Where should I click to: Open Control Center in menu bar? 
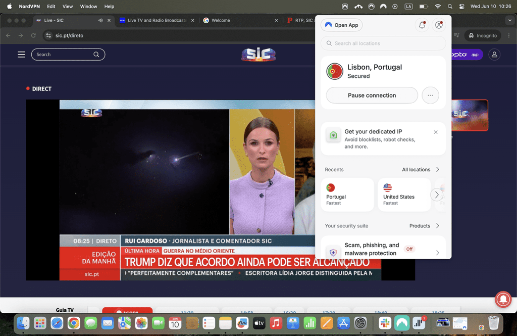pyautogui.click(x=461, y=6)
